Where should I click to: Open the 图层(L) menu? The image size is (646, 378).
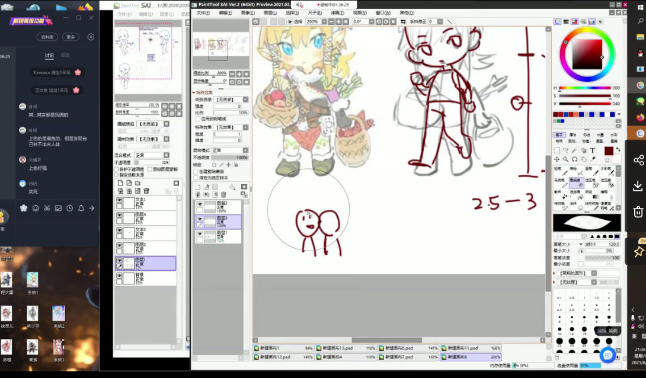[270, 13]
